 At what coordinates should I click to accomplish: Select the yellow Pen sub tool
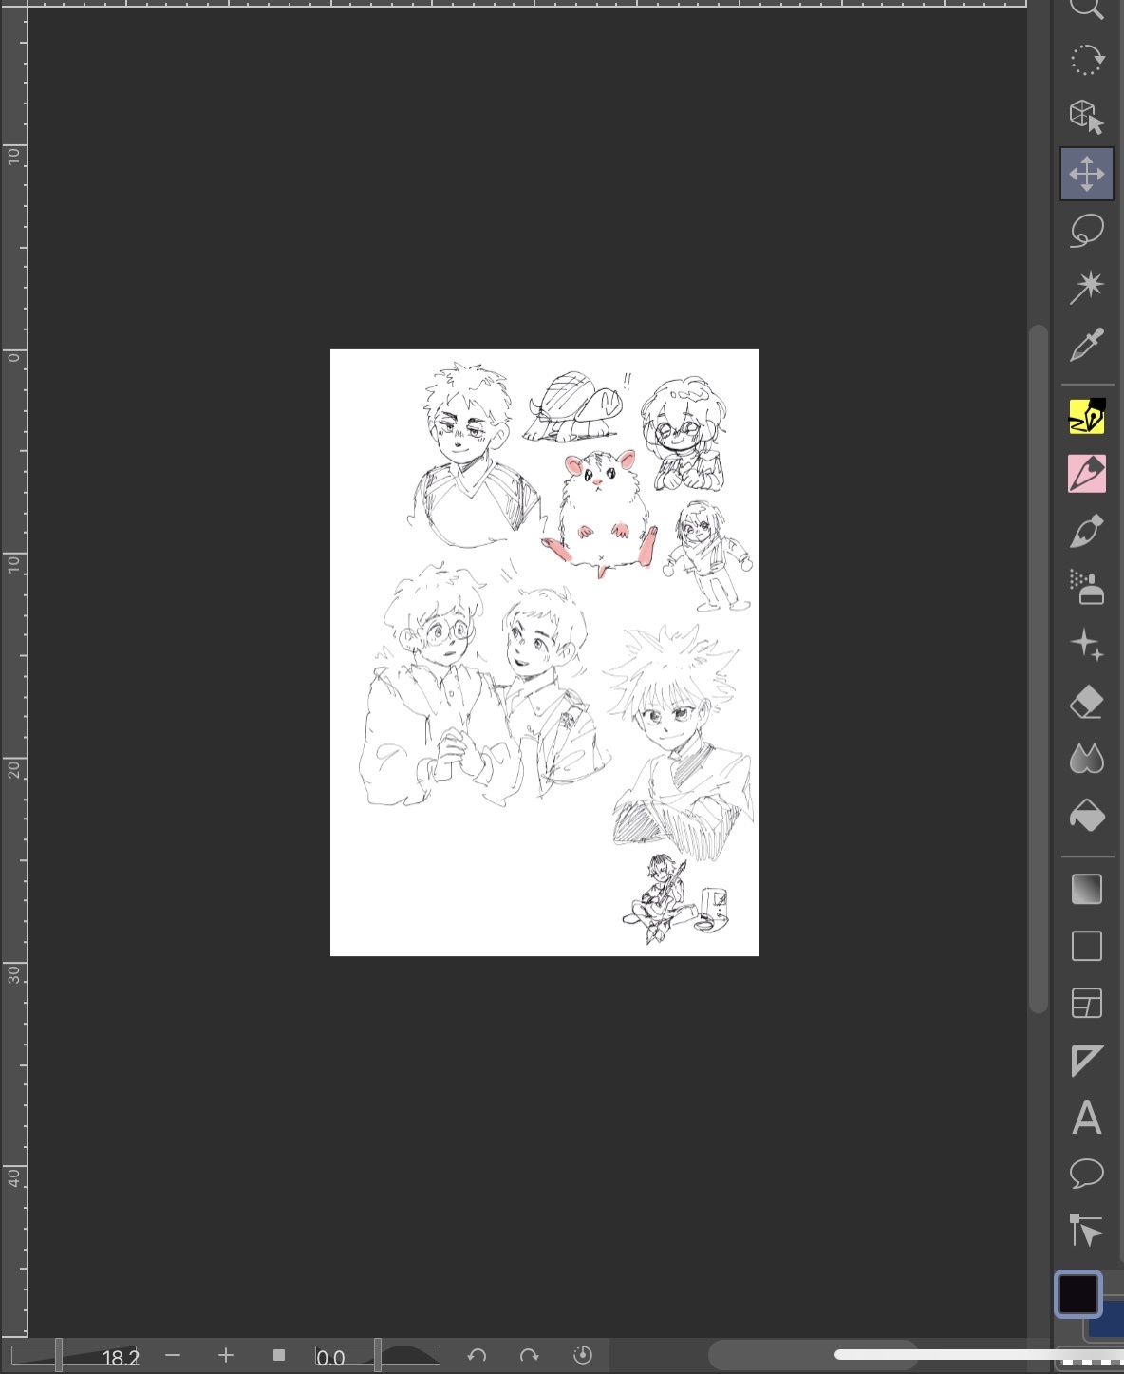coord(1087,416)
